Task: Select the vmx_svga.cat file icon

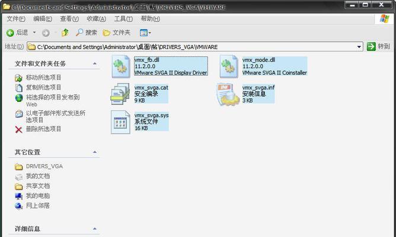Action: [x=120, y=94]
